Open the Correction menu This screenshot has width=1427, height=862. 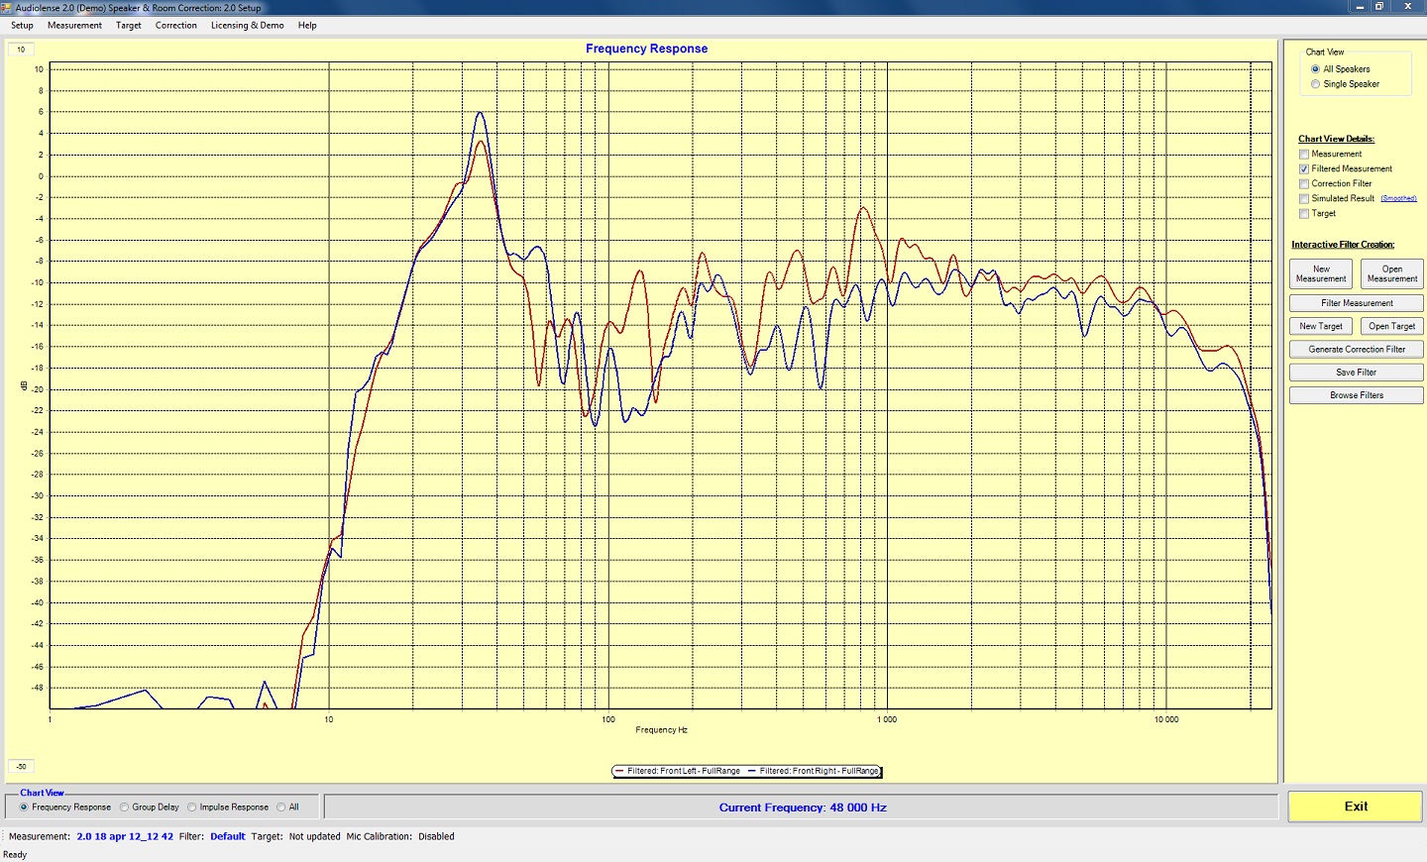176,26
